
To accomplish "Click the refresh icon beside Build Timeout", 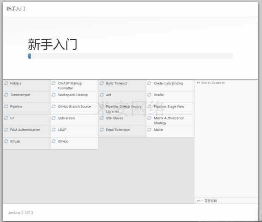I will pos(102,83).
